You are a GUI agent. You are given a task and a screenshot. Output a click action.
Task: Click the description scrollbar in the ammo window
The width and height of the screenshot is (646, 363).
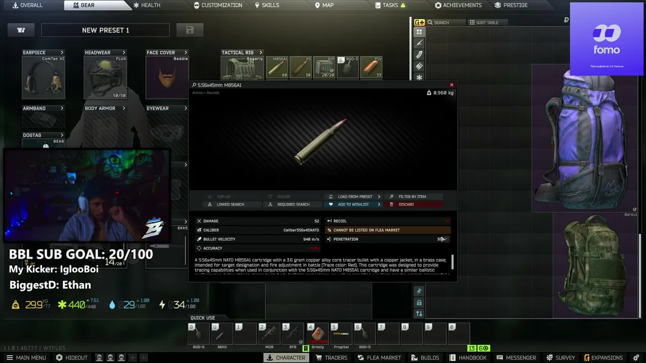(x=453, y=262)
